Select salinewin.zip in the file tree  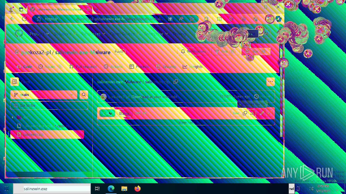pos(47,134)
